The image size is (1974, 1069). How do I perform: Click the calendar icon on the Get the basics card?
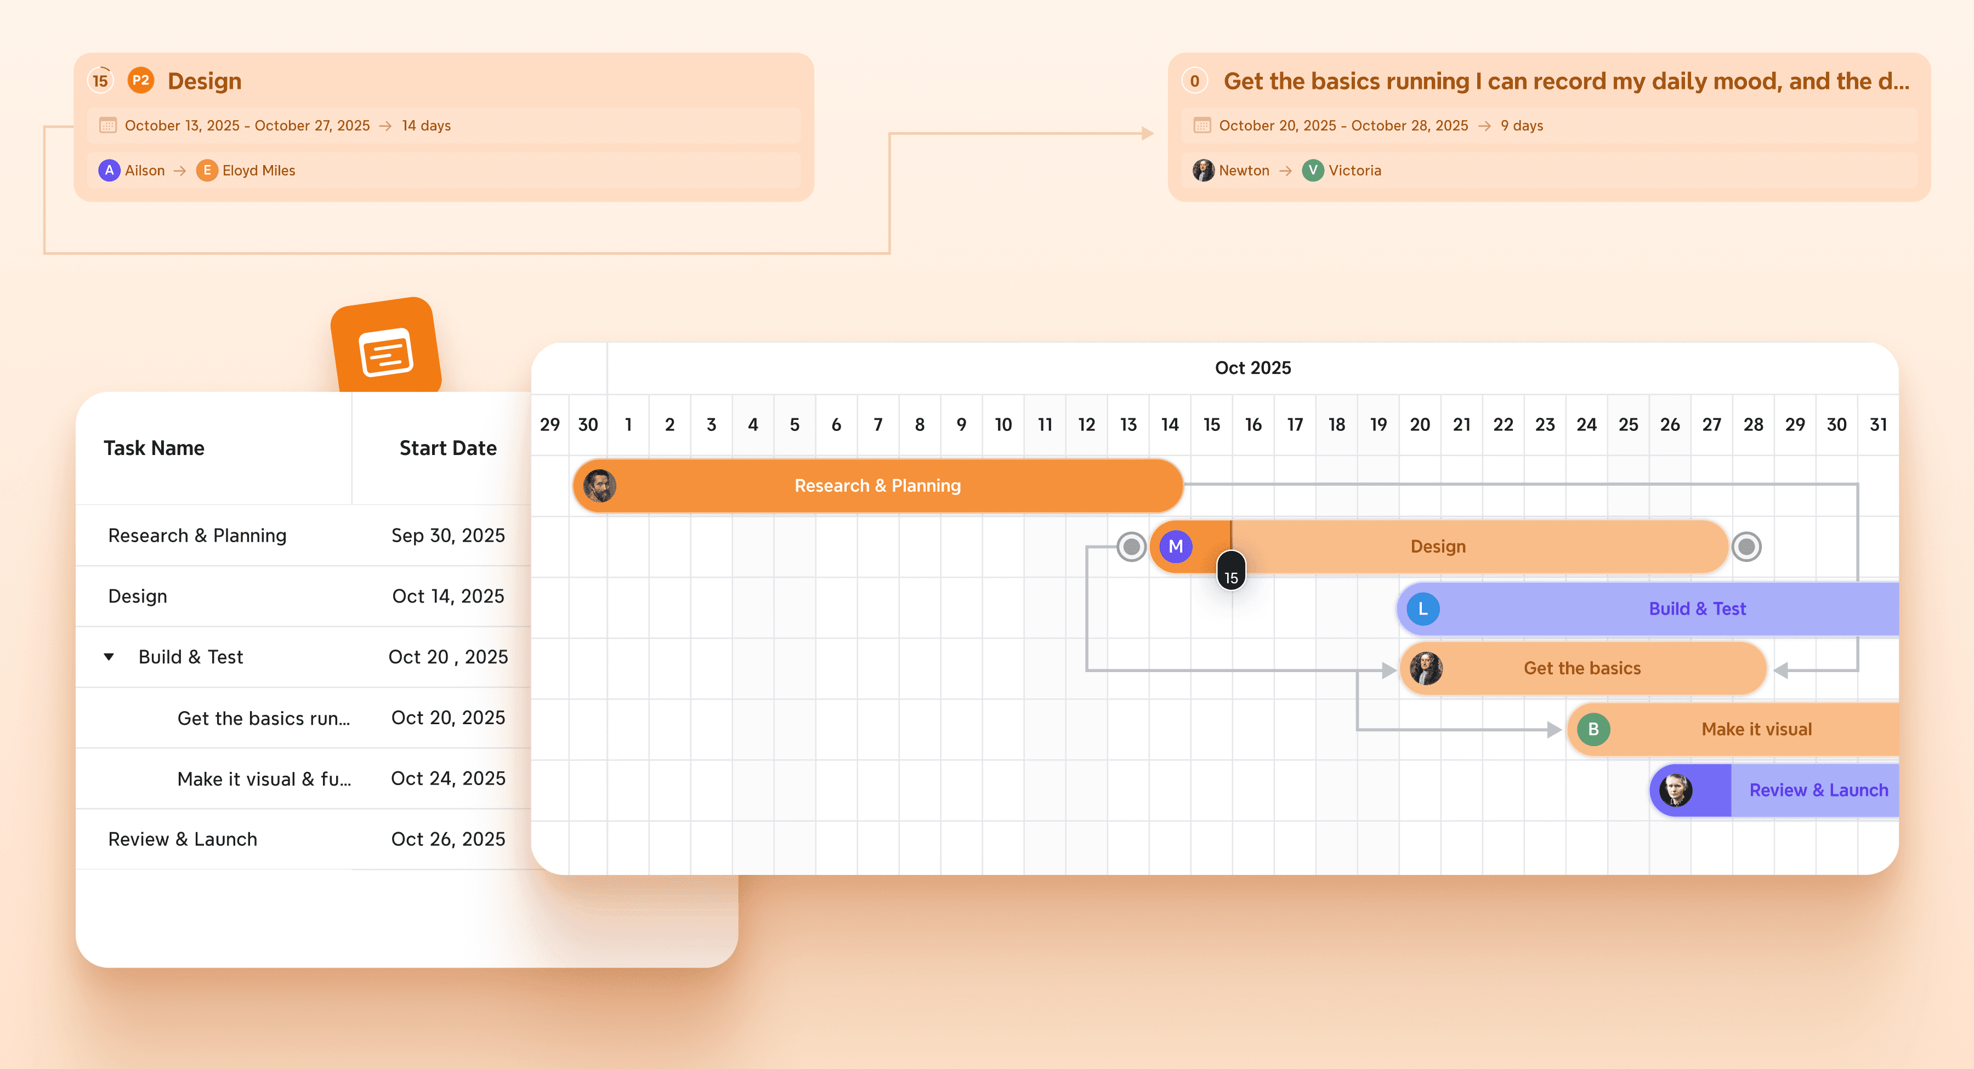pos(1201,125)
